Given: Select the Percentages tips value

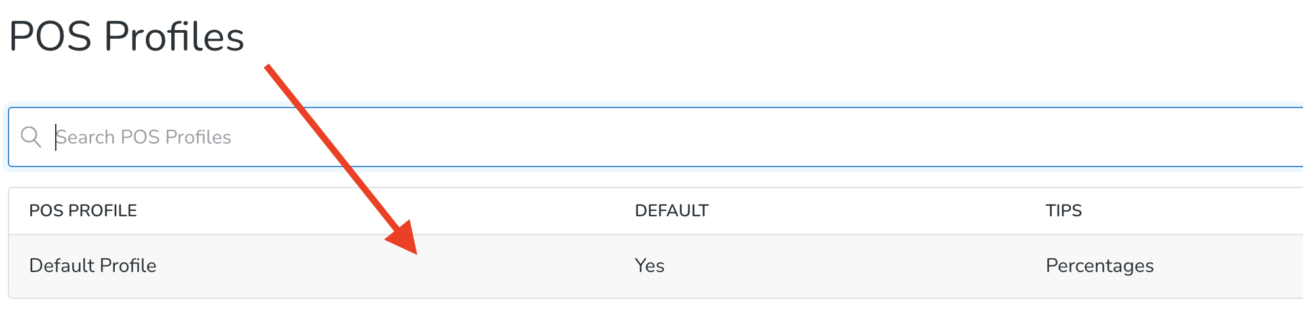Looking at the screenshot, I should [x=1100, y=265].
